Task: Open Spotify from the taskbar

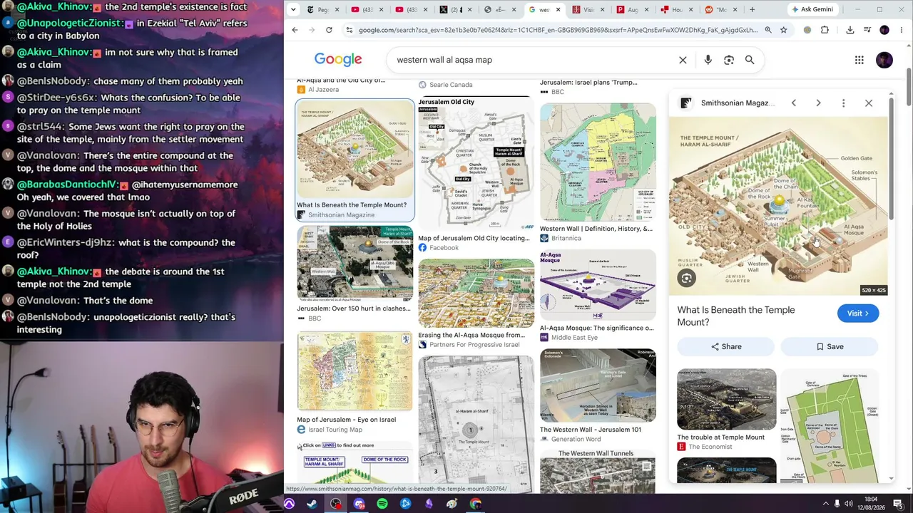Action: point(382,504)
